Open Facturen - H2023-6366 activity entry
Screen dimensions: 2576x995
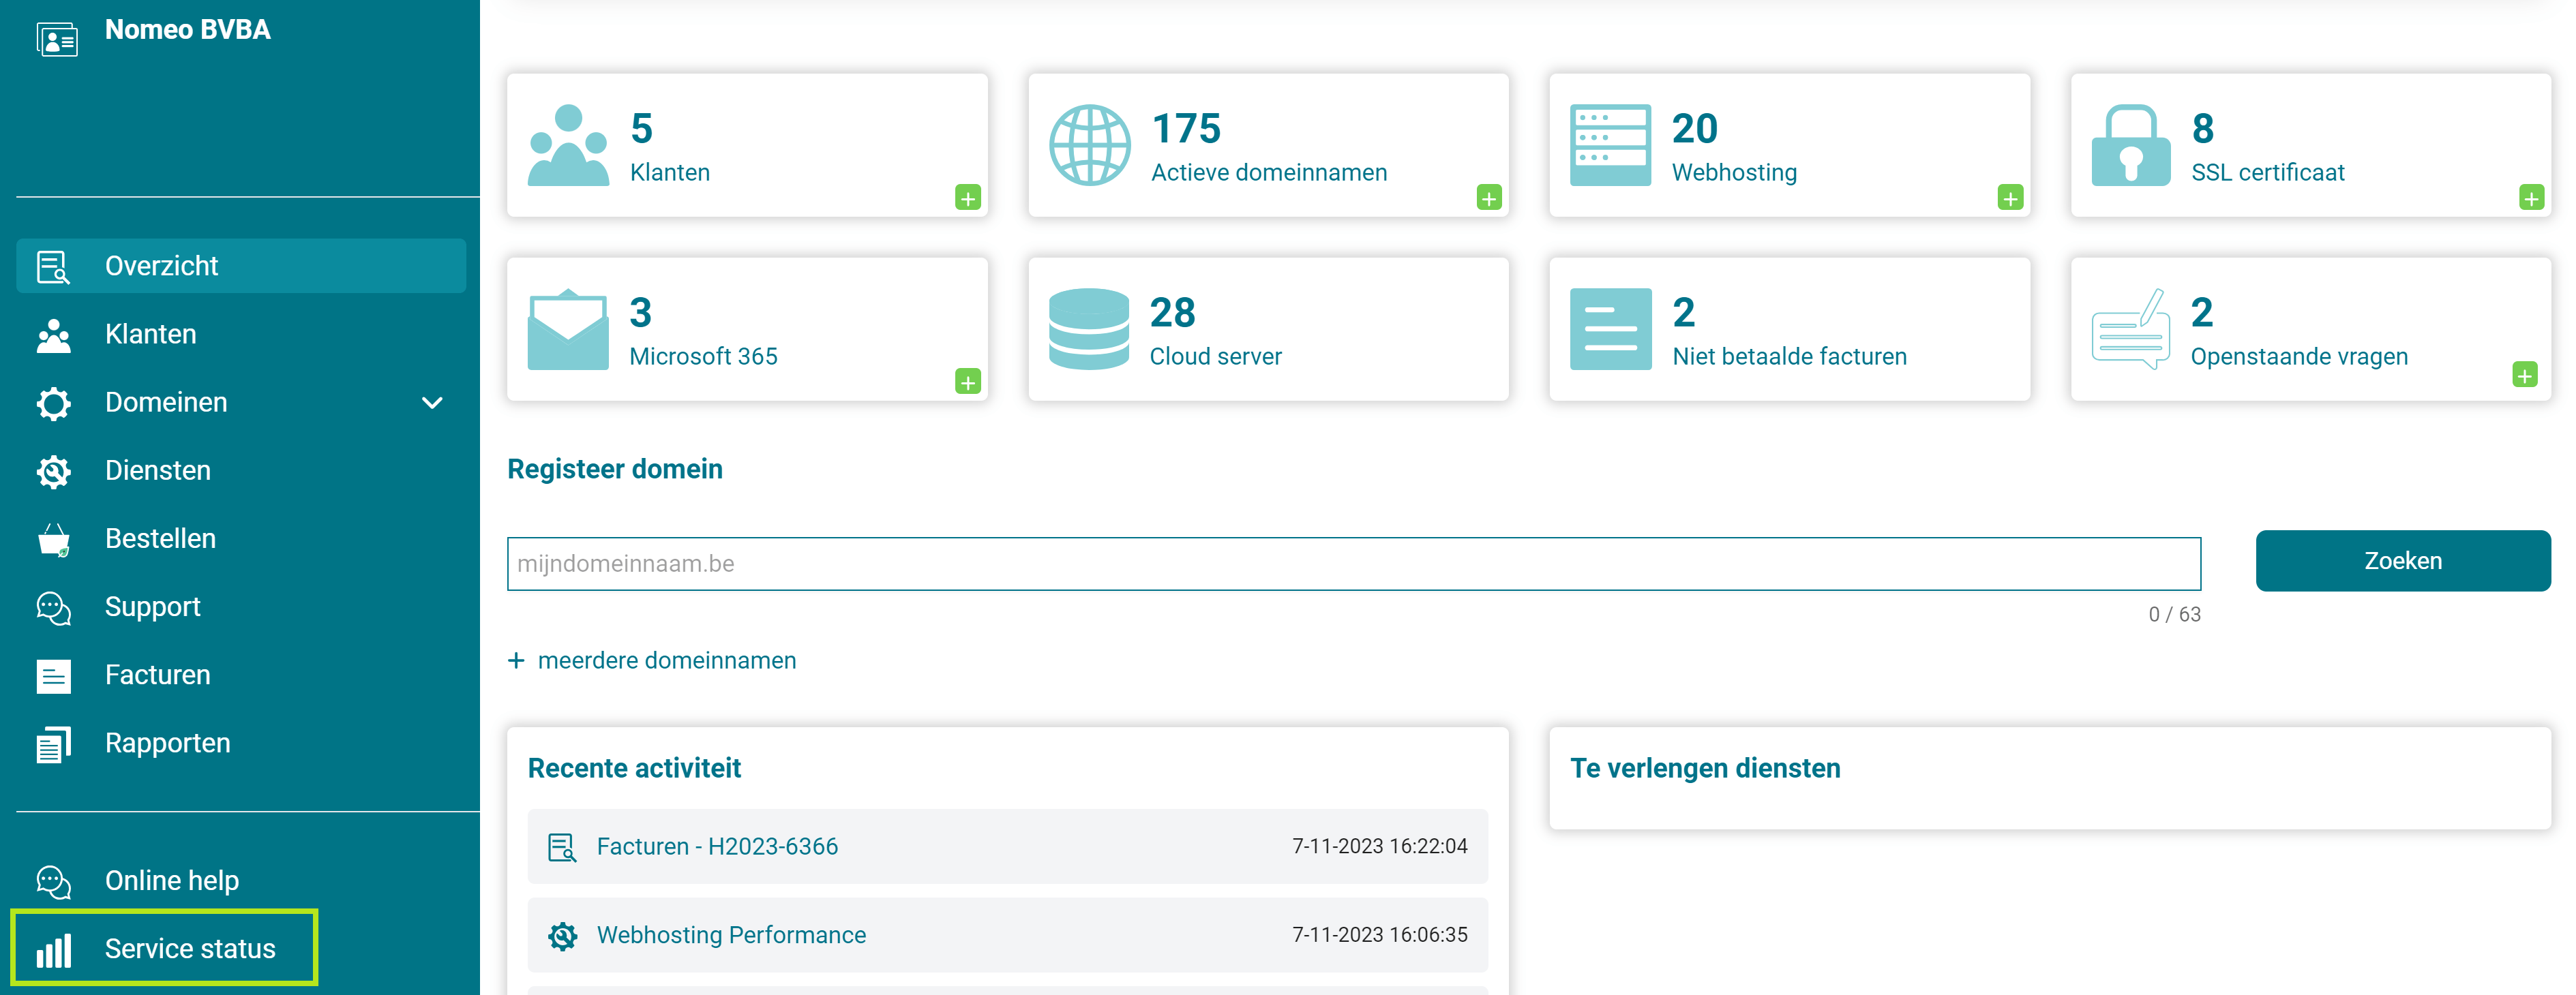pyautogui.click(x=1007, y=847)
